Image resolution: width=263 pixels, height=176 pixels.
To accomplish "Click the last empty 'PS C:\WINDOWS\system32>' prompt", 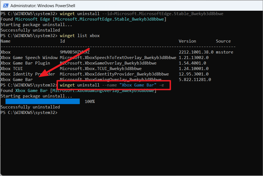I will (29, 113).
